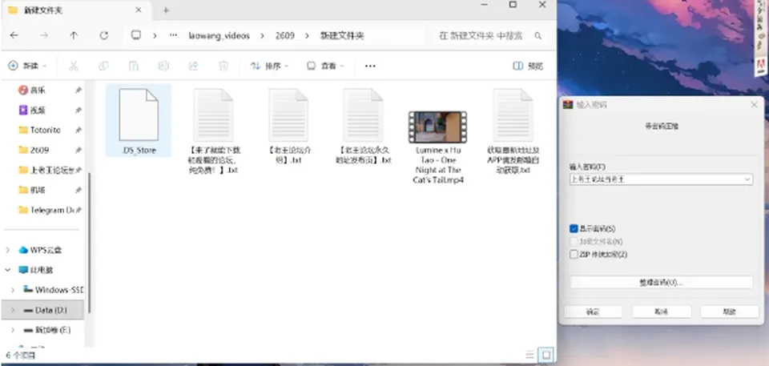Click the Cut scissors icon in toolbar
769x366 pixels.
(74, 66)
